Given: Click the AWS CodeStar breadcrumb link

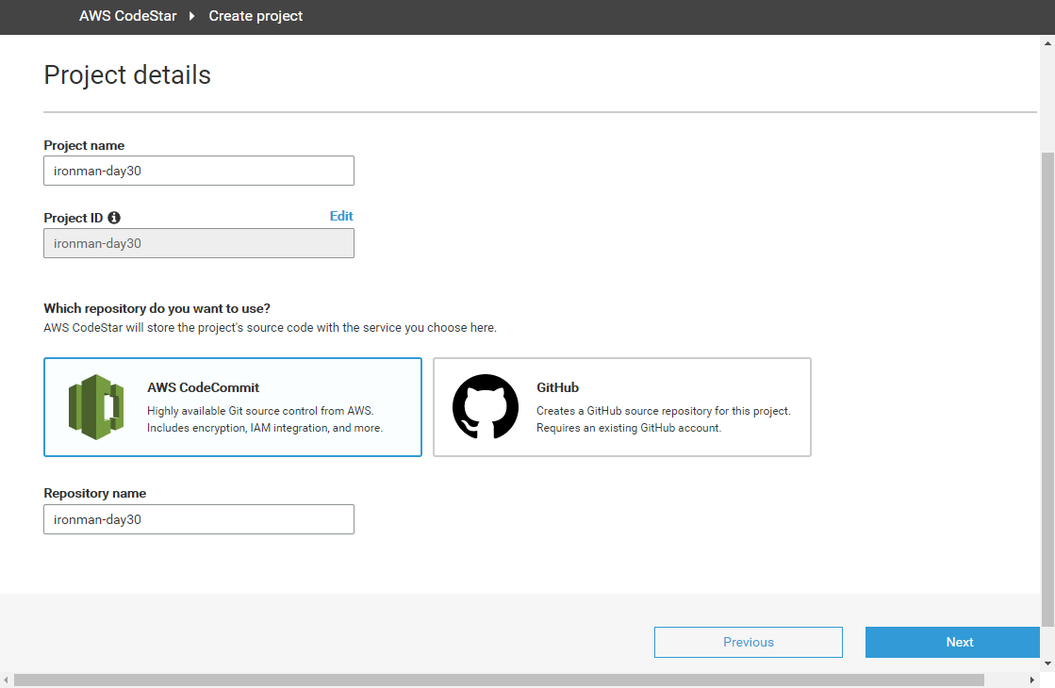Looking at the screenshot, I should (127, 16).
